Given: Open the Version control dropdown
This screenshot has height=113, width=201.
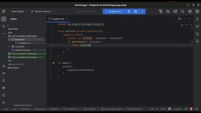Looking at the screenshot, I should pos(42,11).
